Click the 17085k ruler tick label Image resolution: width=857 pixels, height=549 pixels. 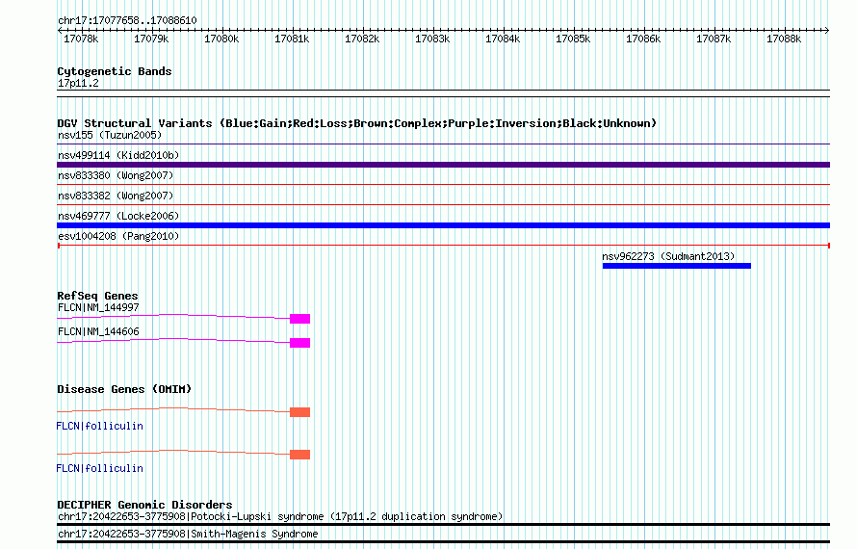point(573,39)
